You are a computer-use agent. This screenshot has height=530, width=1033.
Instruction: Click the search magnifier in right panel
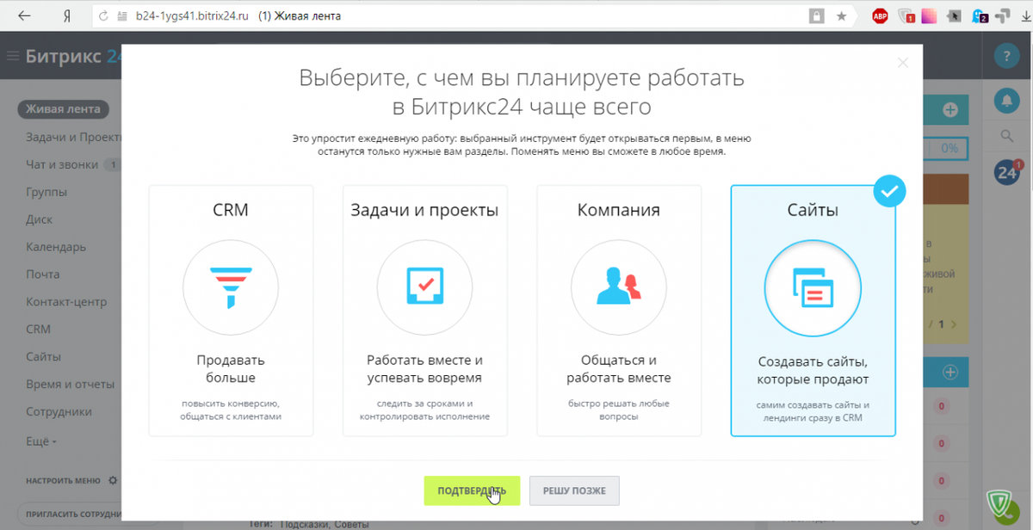click(x=1006, y=136)
